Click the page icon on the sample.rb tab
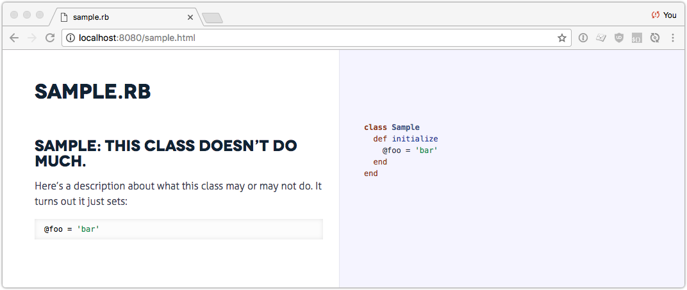This screenshot has height=290, width=687. click(64, 17)
